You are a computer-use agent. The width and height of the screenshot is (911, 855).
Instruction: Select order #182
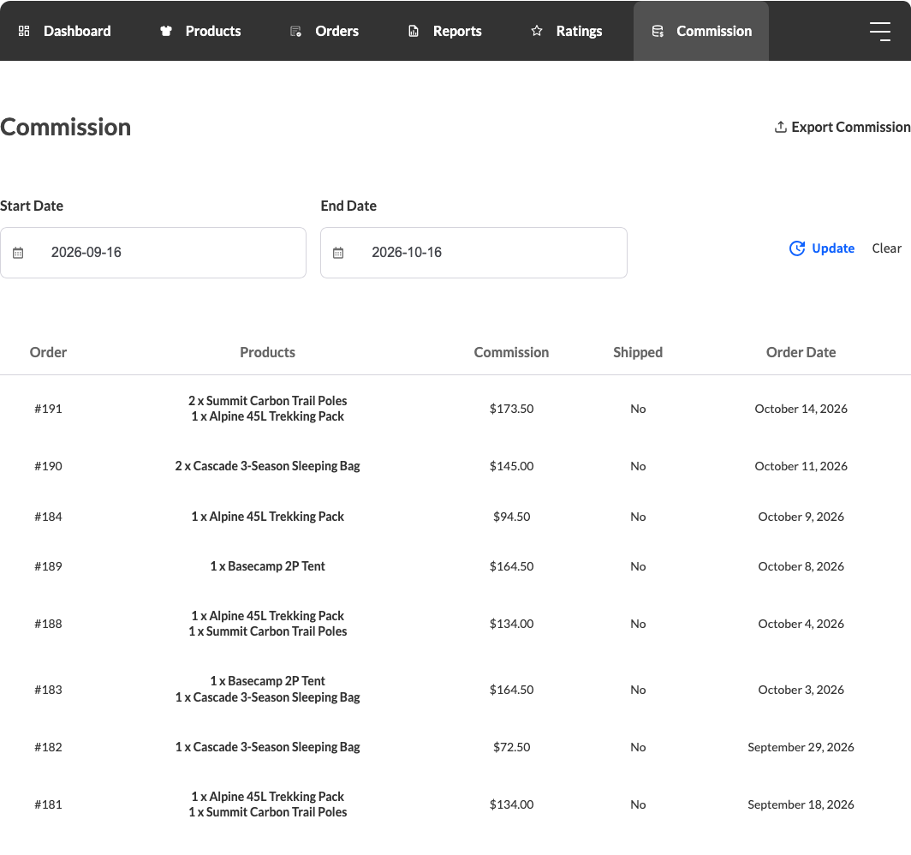pyautogui.click(x=48, y=747)
